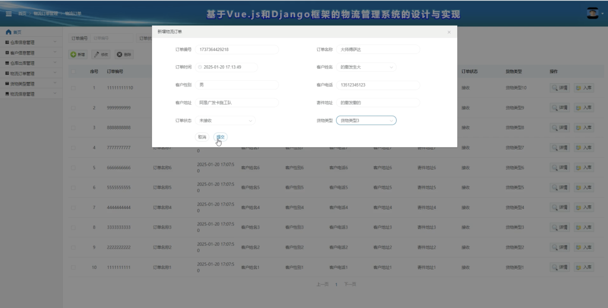The width and height of the screenshot is (608, 308).
Task: Click the dialog 订单编号 field 1737364429218
Action: 237,49
